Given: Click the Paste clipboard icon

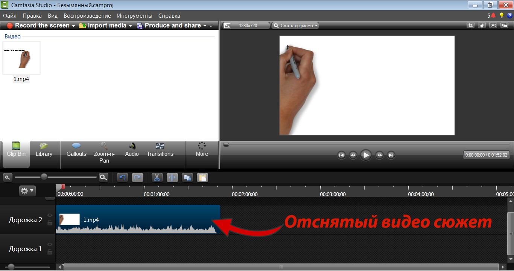Looking at the screenshot, I should pos(202,178).
